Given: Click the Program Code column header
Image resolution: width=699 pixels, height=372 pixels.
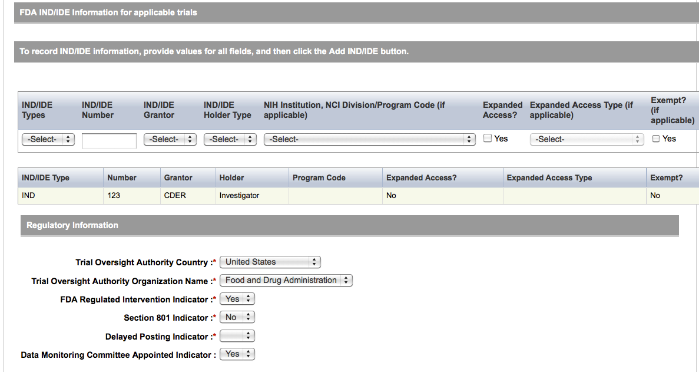Looking at the screenshot, I should [336, 177].
